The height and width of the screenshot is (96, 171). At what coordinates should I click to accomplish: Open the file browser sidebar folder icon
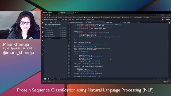click(43, 23)
